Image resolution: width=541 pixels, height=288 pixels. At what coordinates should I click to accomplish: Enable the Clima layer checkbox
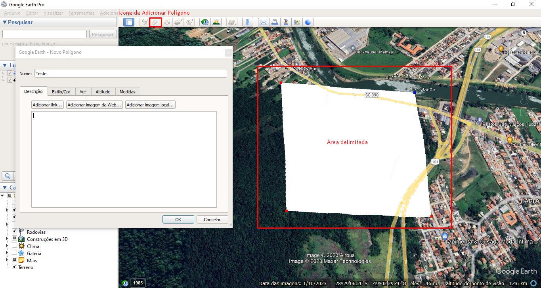[x=14, y=245]
